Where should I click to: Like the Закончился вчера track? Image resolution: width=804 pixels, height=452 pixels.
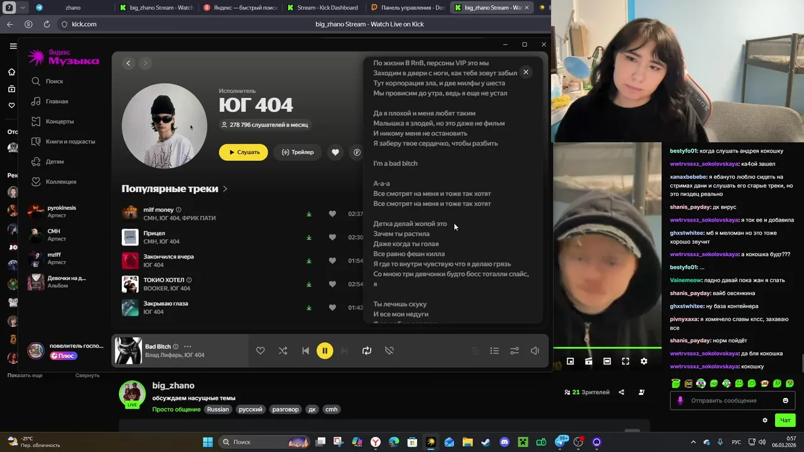tap(332, 261)
